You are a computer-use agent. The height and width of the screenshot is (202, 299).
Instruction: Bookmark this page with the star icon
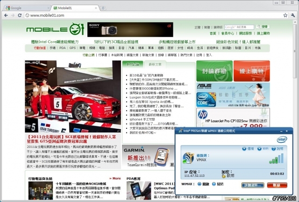point(285,15)
